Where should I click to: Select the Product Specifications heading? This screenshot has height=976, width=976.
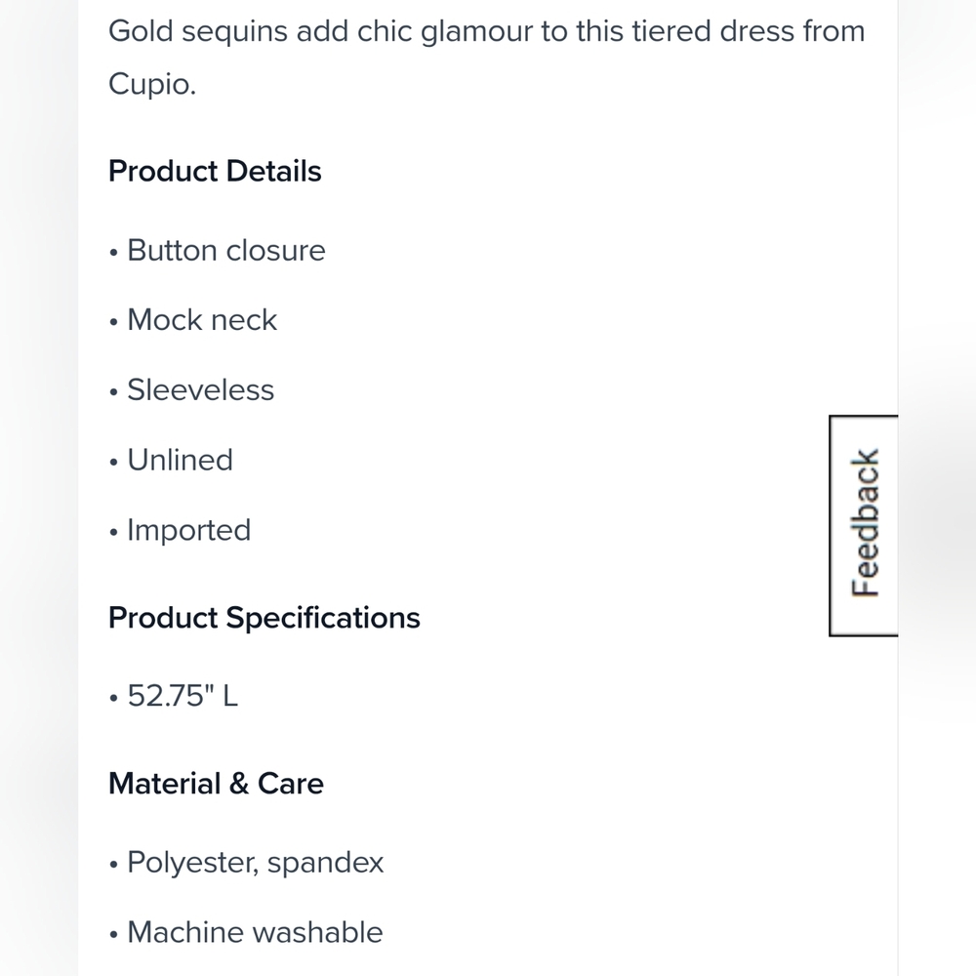[264, 618]
